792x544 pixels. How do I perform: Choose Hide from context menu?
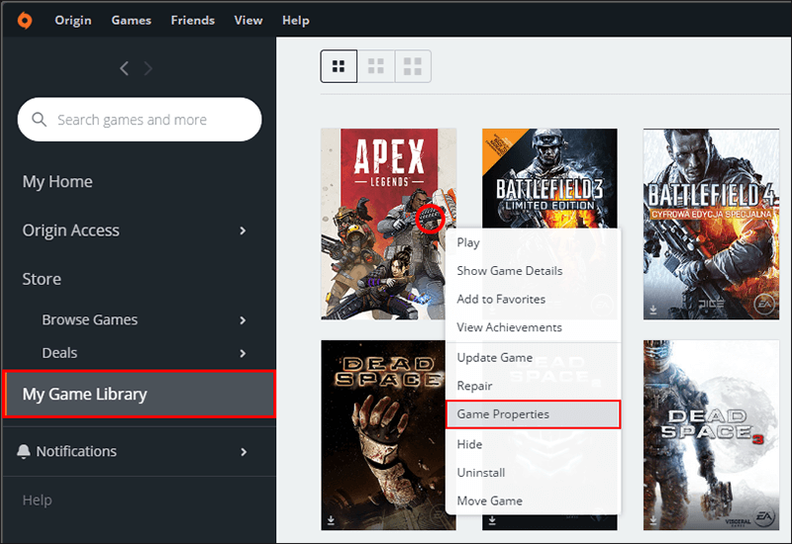(533, 444)
